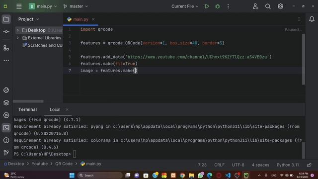
Task: Open Current File run configuration dropdown
Action: click(x=184, y=6)
